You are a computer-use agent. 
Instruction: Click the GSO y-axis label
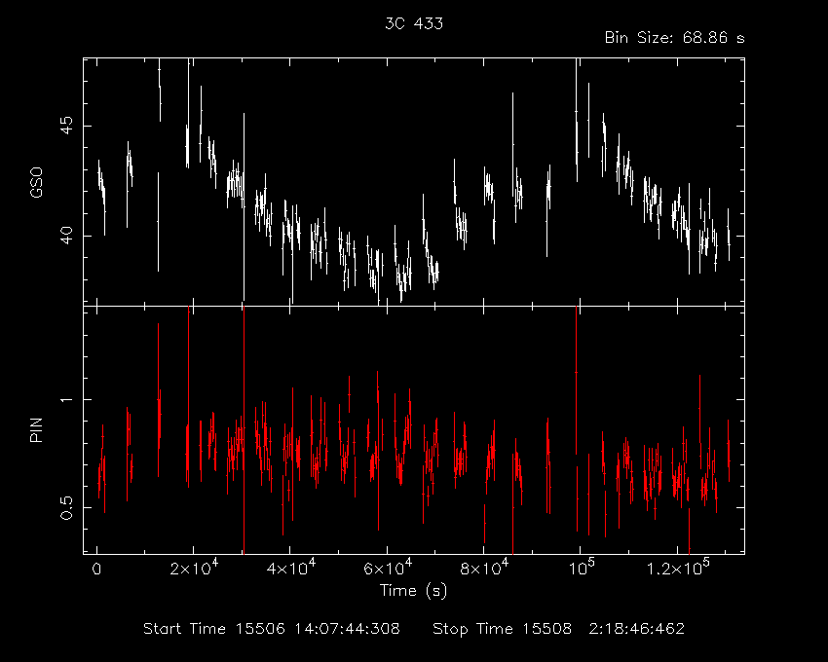(x=37, y=182)
